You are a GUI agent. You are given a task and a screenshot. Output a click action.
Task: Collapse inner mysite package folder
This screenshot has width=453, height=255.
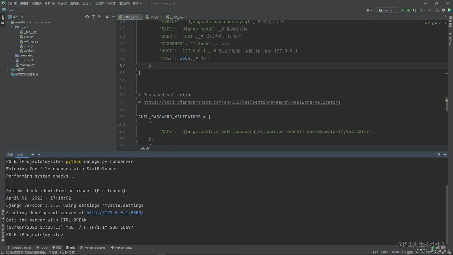point(12,27)
